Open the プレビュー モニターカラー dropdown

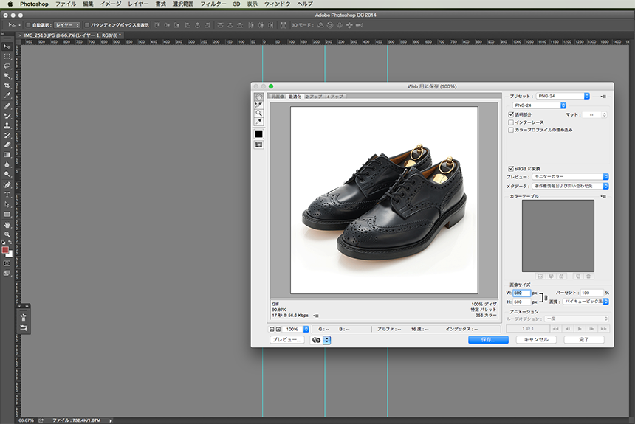pos(570,177)
